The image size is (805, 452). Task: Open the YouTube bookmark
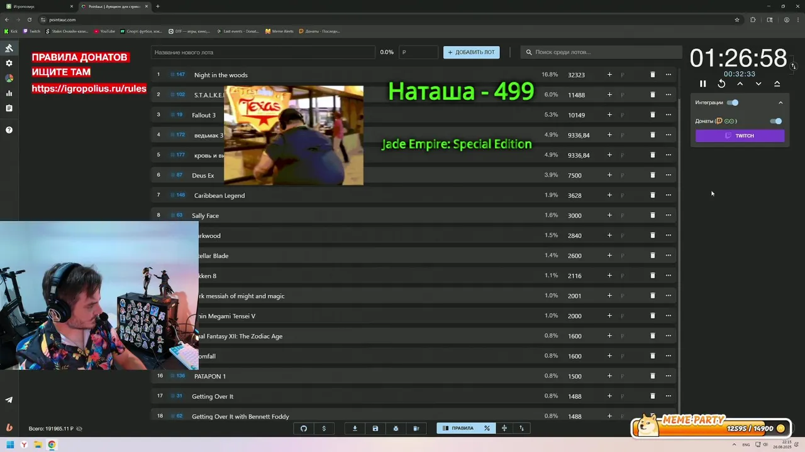click(104, 31)
